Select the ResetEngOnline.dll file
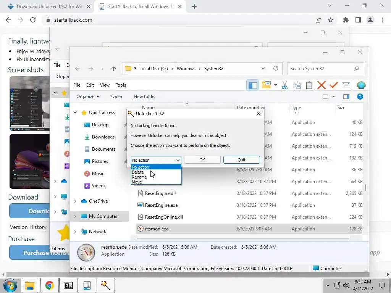This screenshot has width=391, height=293. pyautogui.click(x=164, y=217)
